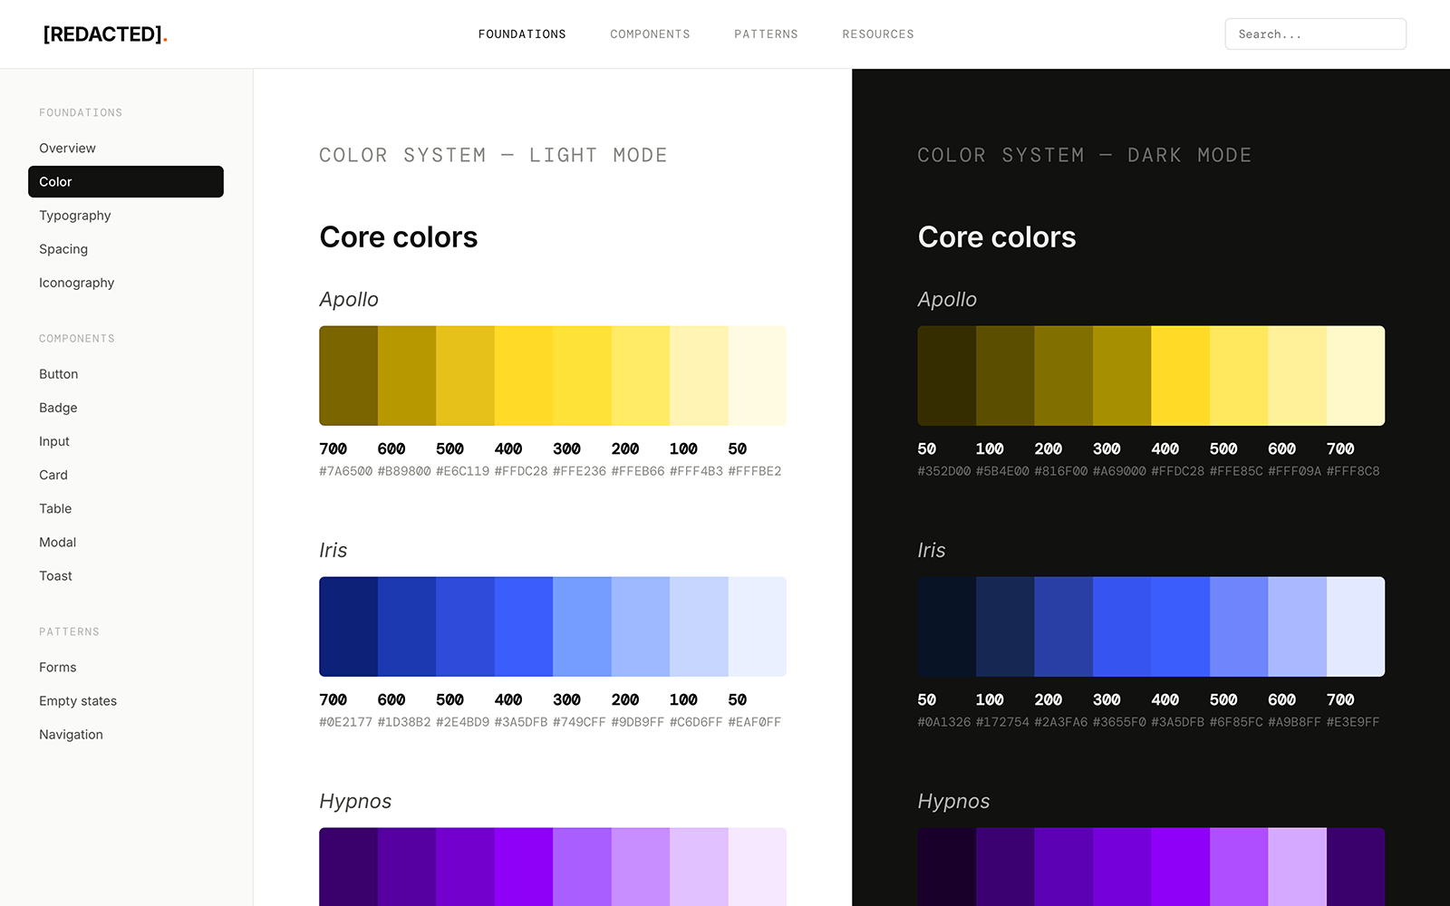Click light mode hex label #0E2177
The width and height of the screenshot is (1450, 906).
tap(346, 722)
